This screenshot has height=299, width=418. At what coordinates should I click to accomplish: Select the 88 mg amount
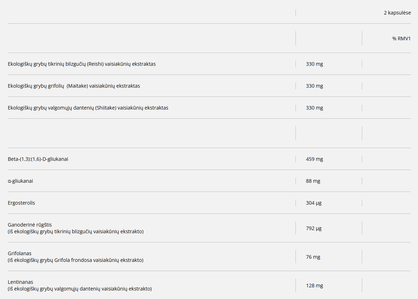coord(313,181)
